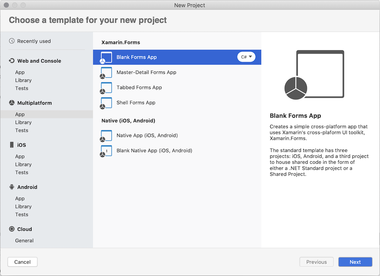Select the iOS heading
Viewport: 380px width, 276px height.
[21, 145]
